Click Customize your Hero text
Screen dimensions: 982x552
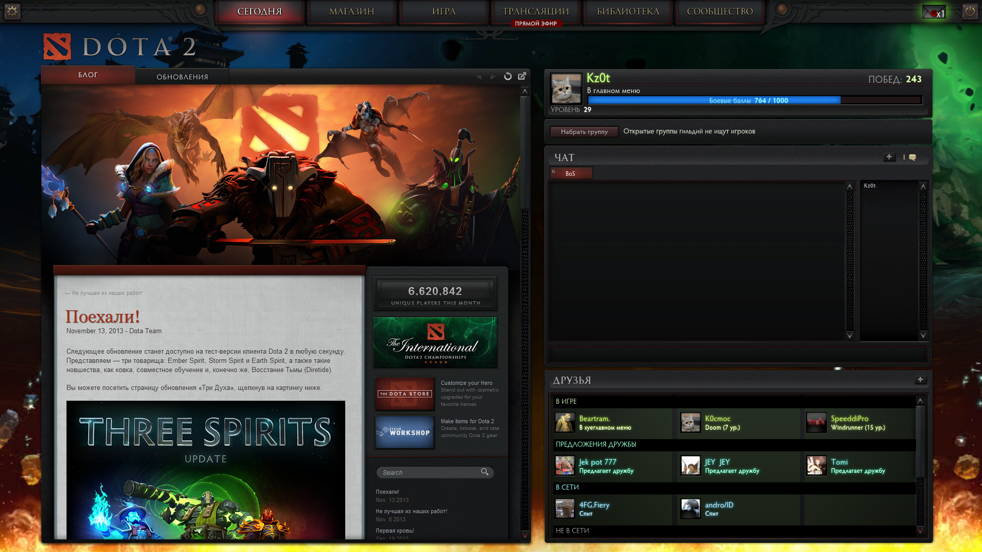[x=466, y=383]
